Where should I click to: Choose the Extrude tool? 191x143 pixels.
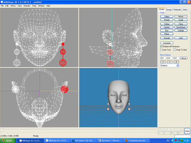click(x=167, y=38)
